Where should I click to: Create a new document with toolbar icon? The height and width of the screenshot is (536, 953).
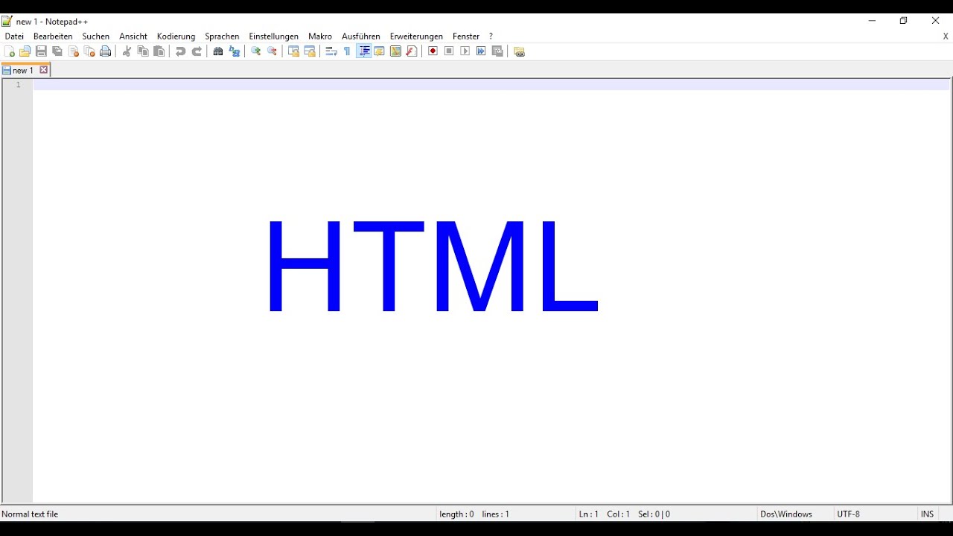tap(10, 51)
